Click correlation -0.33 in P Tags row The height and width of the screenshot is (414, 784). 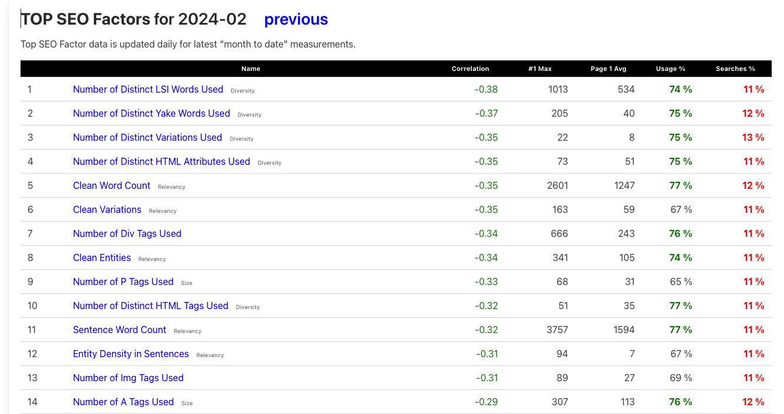[x=486, y=281]
